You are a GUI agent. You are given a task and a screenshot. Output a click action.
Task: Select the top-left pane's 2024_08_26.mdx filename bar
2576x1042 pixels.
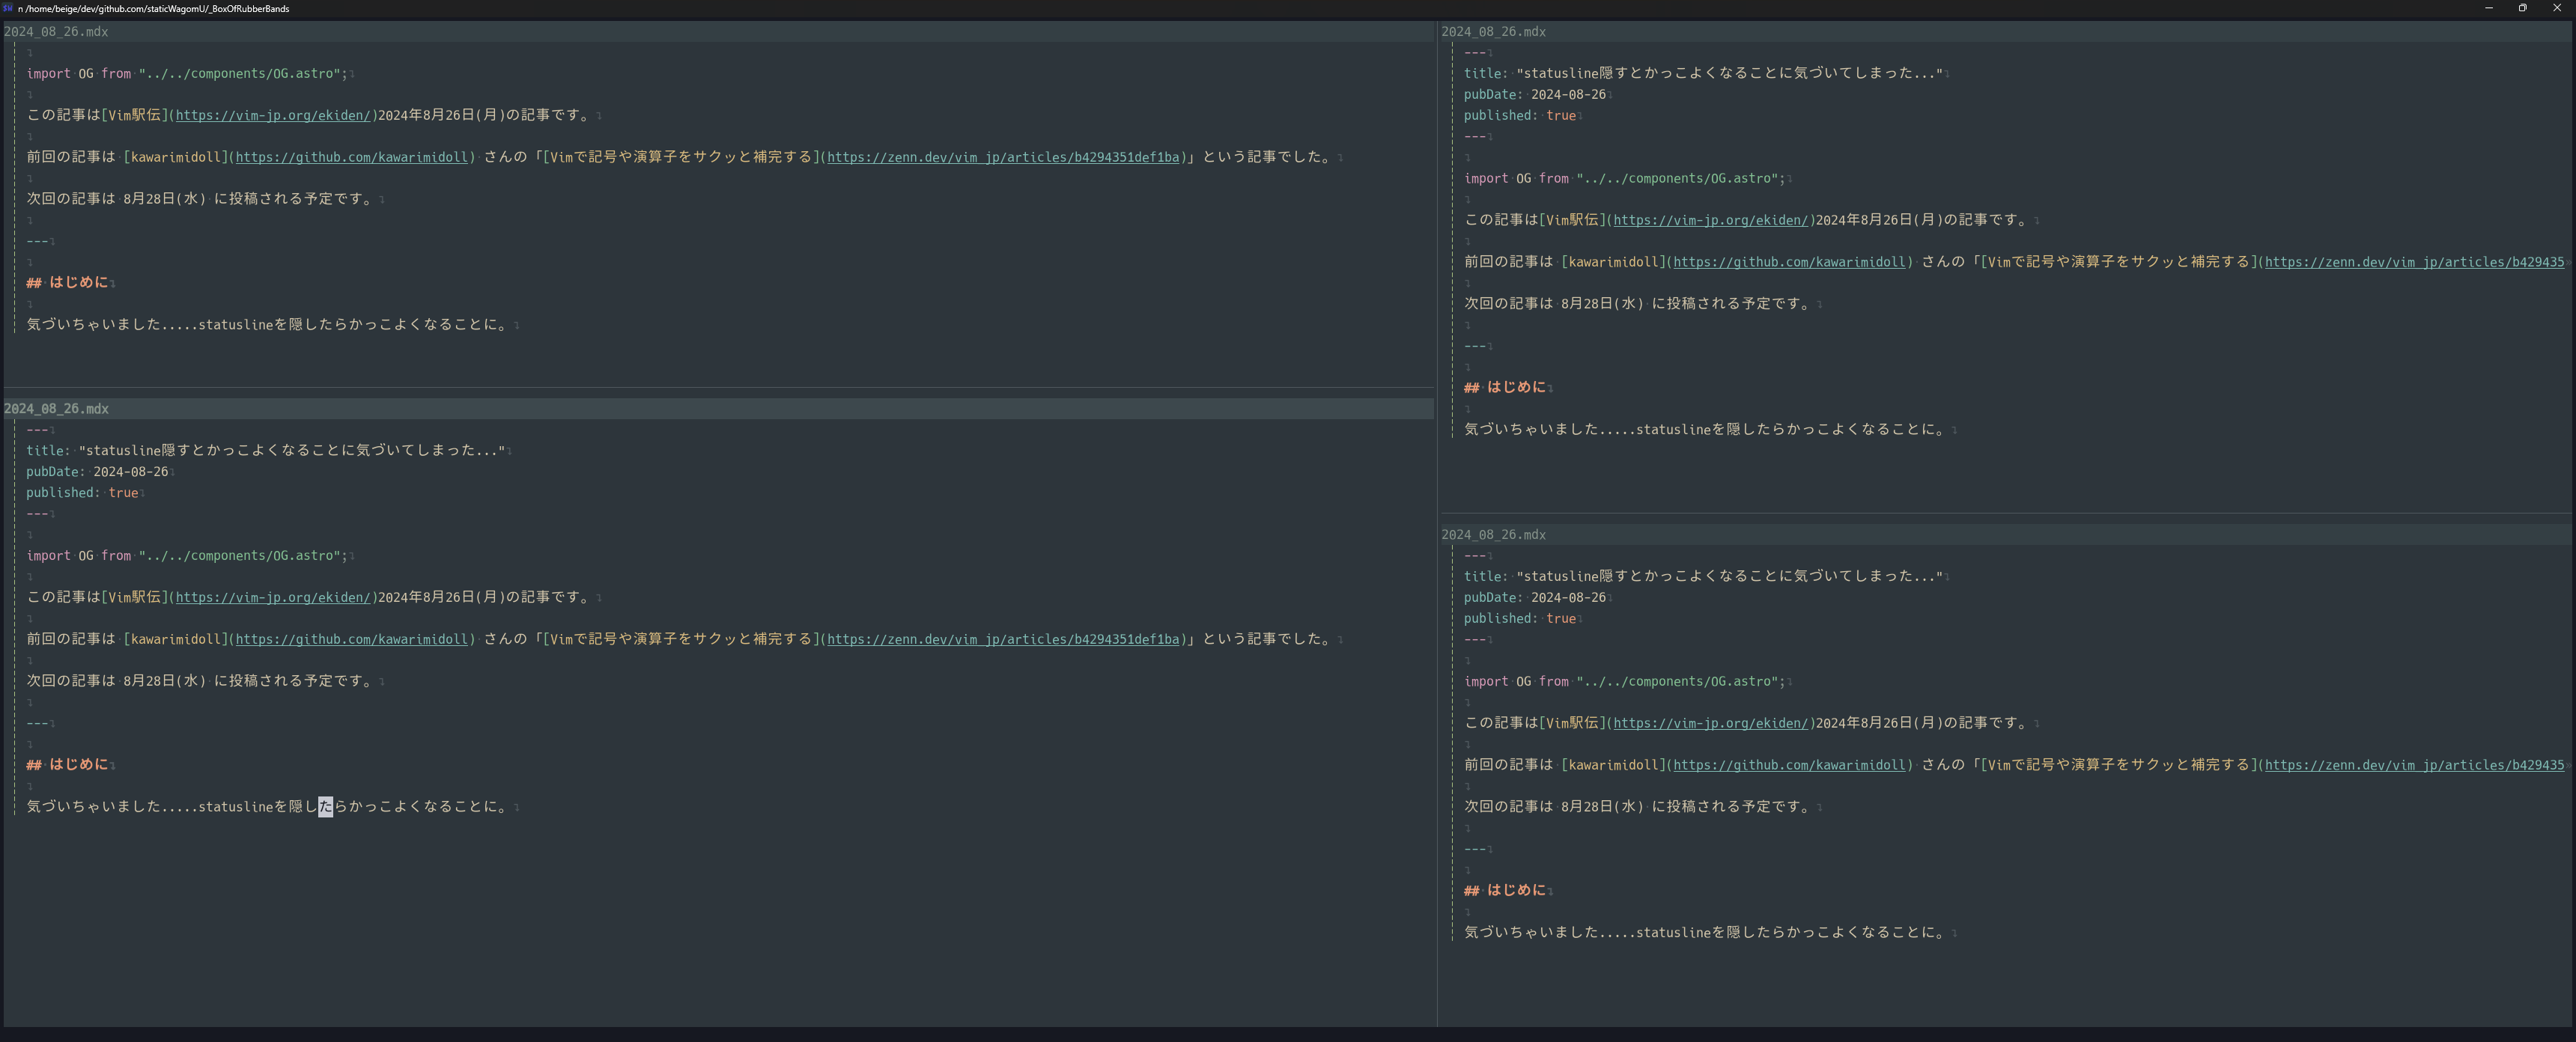56,32
